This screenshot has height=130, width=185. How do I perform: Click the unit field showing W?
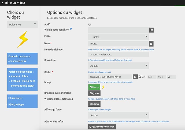(171, 77)
